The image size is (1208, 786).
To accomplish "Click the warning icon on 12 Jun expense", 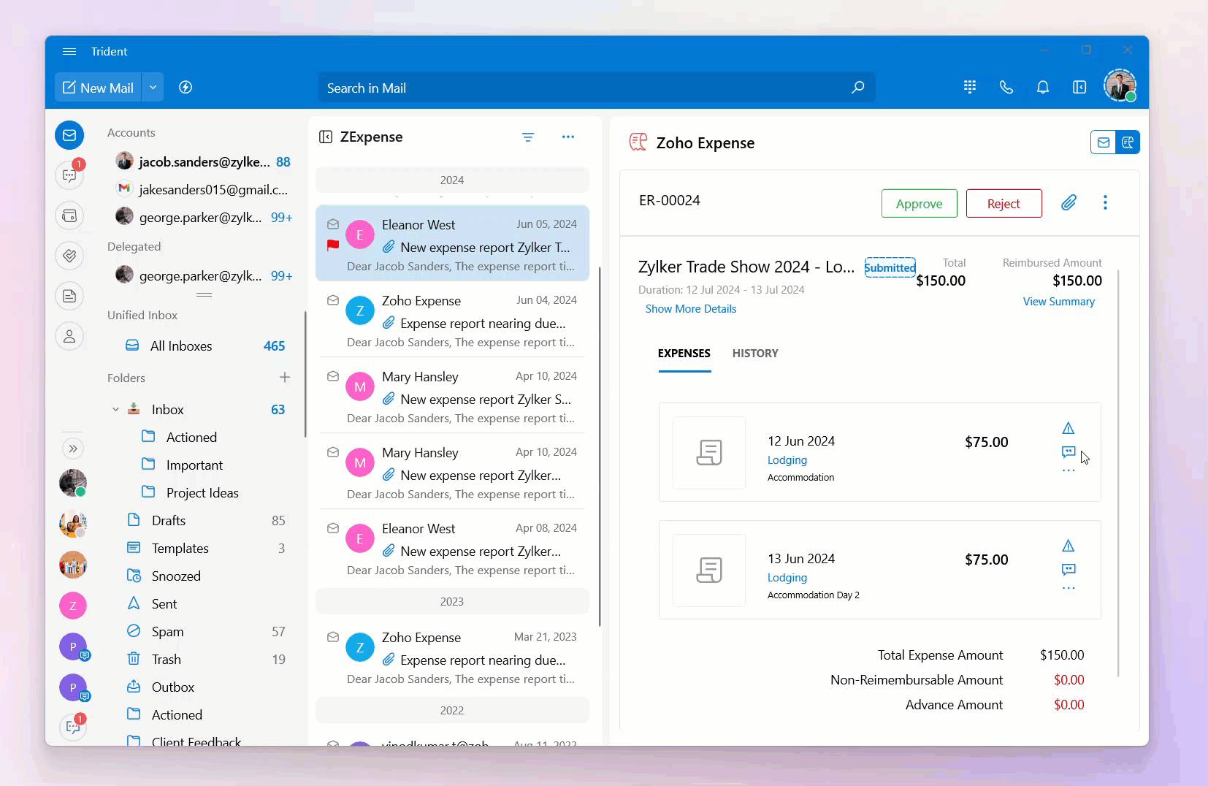I will click(1069, 428).
